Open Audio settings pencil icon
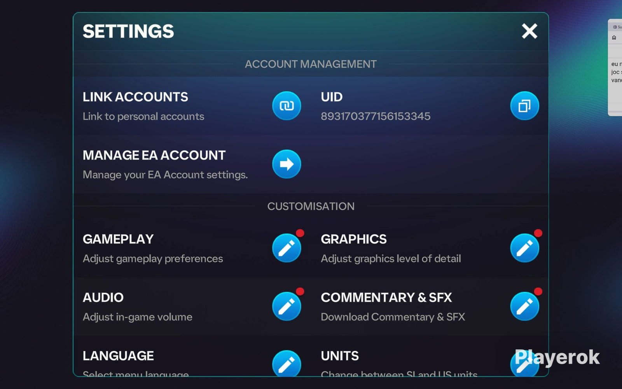622x389 pixels. tap(287, 307)
